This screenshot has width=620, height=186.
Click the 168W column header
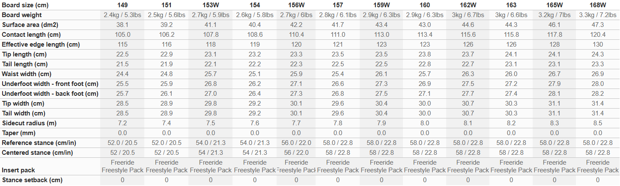598,5
